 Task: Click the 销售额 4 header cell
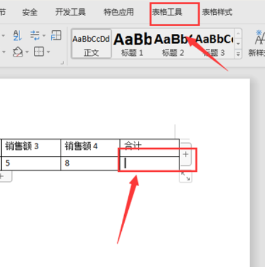coord(90,147)
